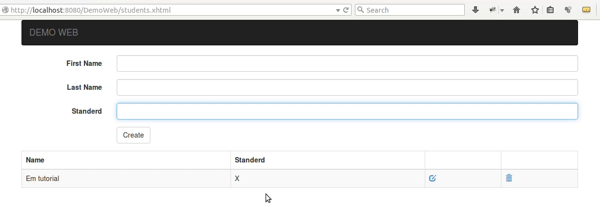Viewport: 600px width, 221px height.
Task: Delete Em tutorial row with trash icon
Action: (509, 178)
